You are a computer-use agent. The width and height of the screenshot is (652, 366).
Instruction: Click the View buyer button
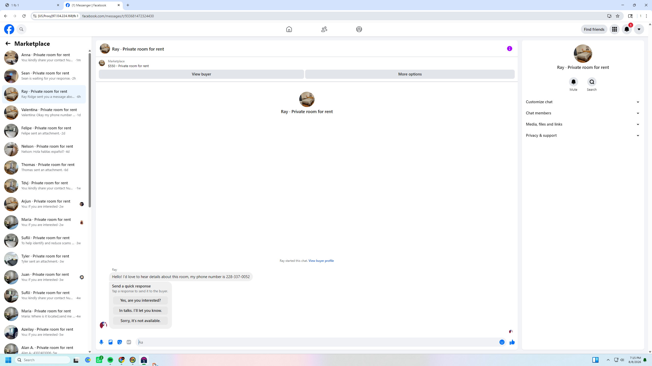click(x=201, y=74)
